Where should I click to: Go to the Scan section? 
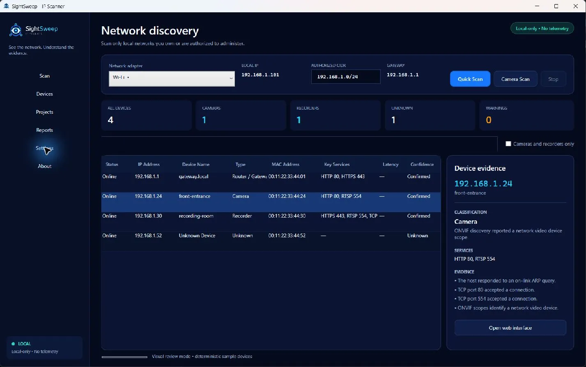44,76
